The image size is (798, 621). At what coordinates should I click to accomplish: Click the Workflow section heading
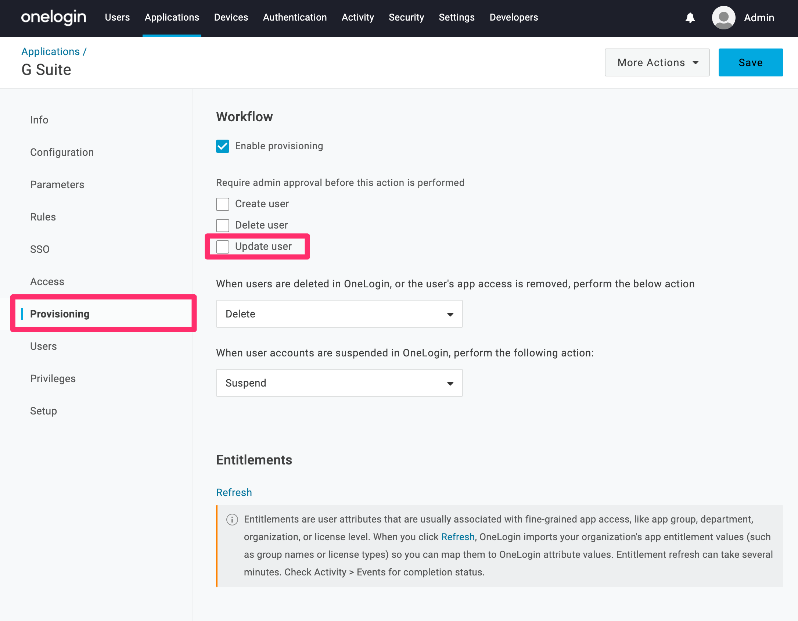tap(244, 117)
